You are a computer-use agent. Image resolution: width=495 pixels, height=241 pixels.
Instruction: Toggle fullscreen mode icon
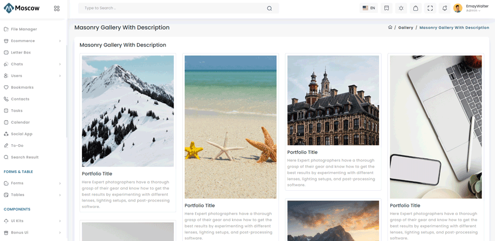(430, 8)
